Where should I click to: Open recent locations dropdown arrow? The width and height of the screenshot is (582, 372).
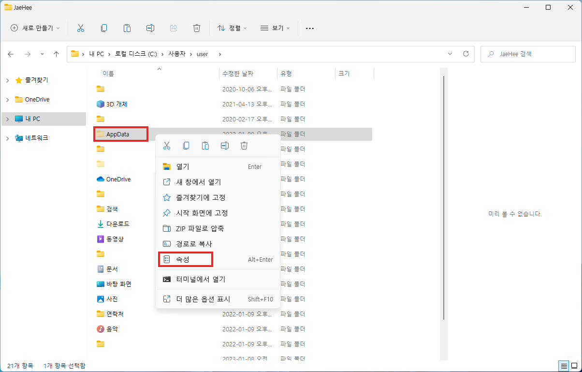click(42, 54)
